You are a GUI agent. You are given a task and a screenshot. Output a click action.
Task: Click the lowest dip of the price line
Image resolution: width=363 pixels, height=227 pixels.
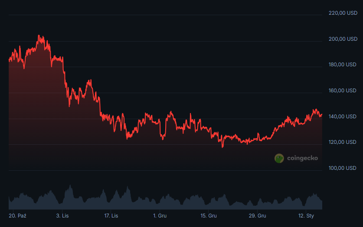pos(222,147)
